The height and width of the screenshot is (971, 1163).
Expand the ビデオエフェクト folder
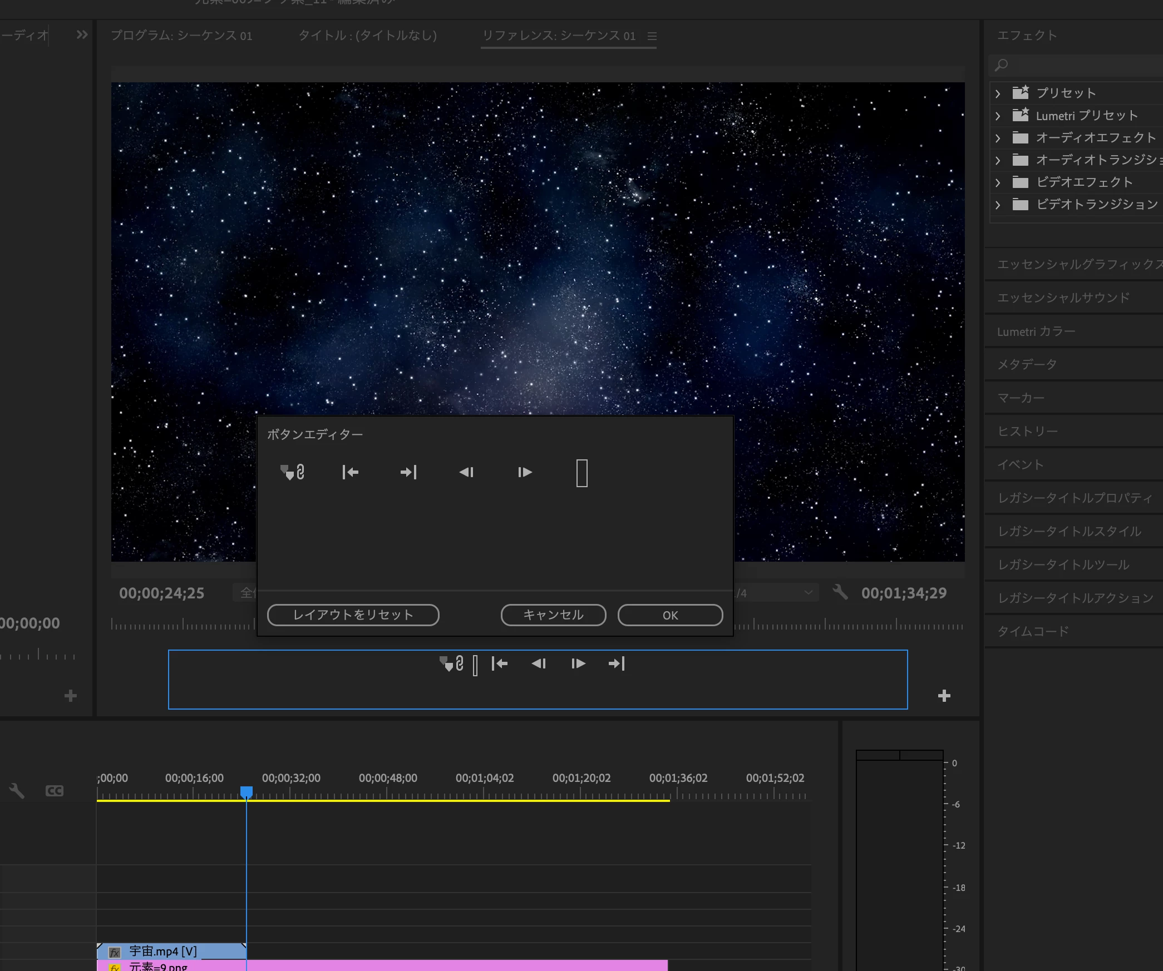(998, 182)
